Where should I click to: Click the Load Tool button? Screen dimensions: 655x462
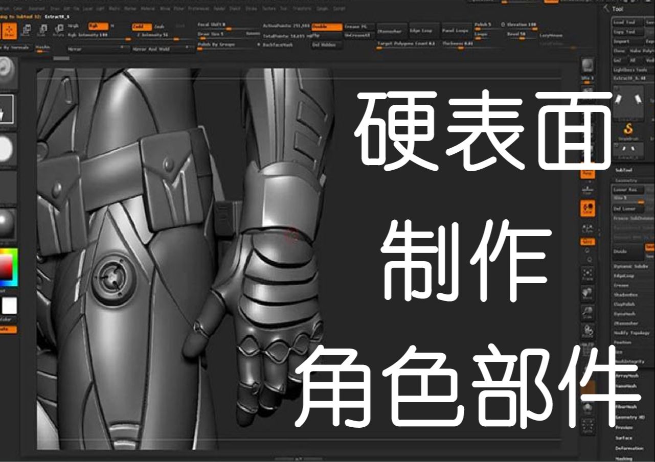pyautogui.click(x=627, y=22)
